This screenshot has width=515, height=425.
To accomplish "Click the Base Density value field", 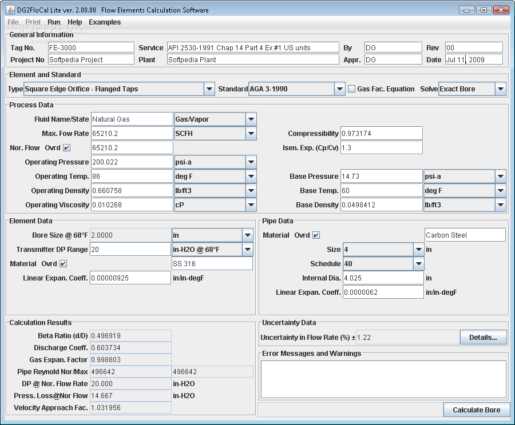I will coord(382,205).
